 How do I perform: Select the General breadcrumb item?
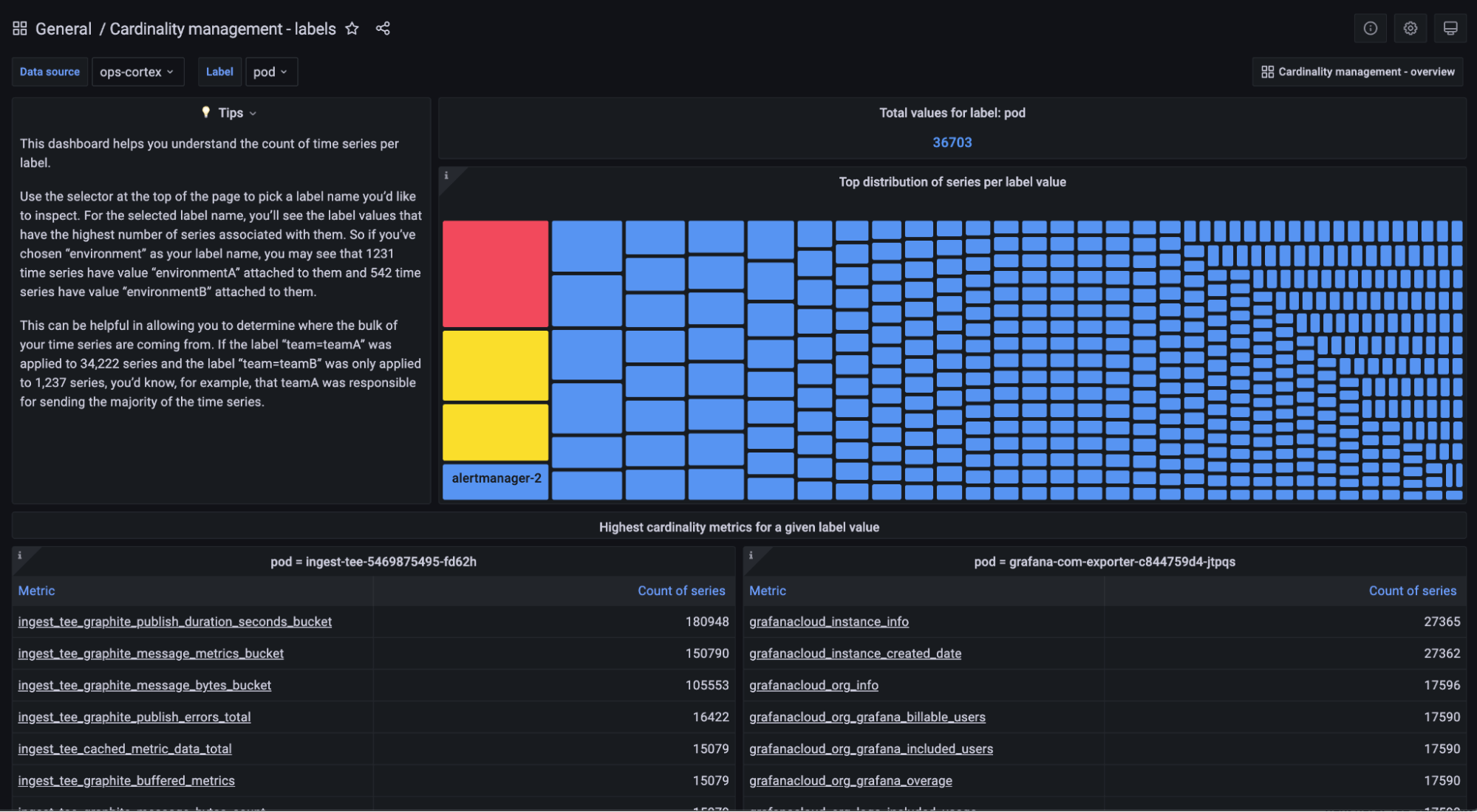tap(64, 28)
